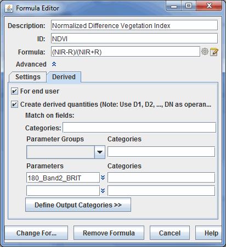Focus the Match on fields Categories input

point(139,128)
